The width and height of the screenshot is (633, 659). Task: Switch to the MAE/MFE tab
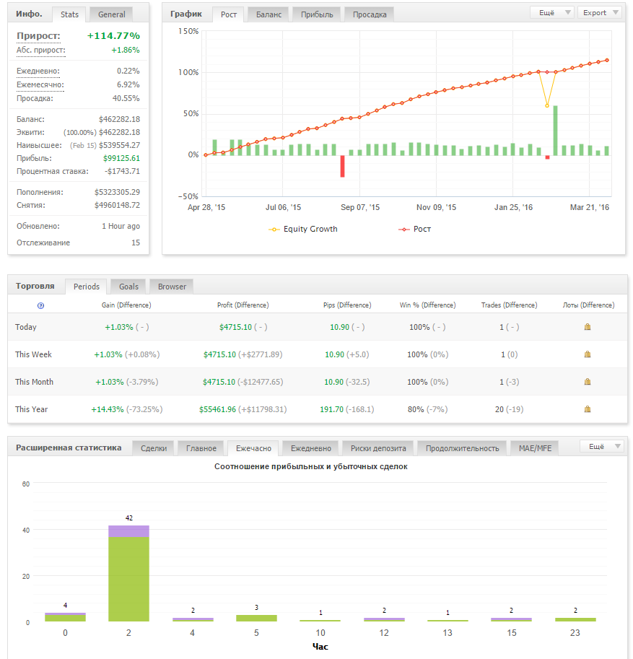pyautogui.click(x=535, y=448)
